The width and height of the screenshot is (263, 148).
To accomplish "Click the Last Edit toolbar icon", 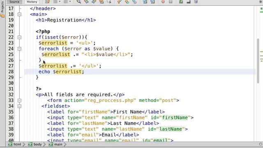I will coord(48,2).
